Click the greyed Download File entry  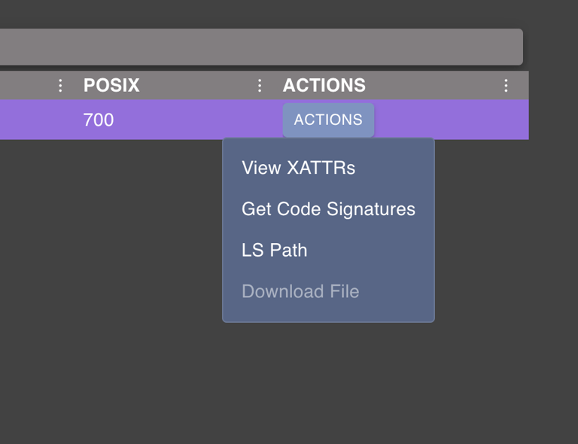(300, 291)
